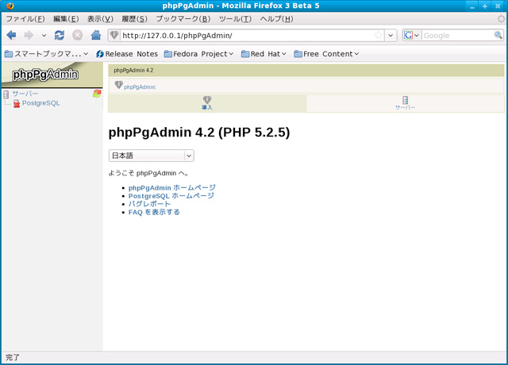Click the URL address field
The height and width of the screenshot is (365, 508).
coord(247,35)
